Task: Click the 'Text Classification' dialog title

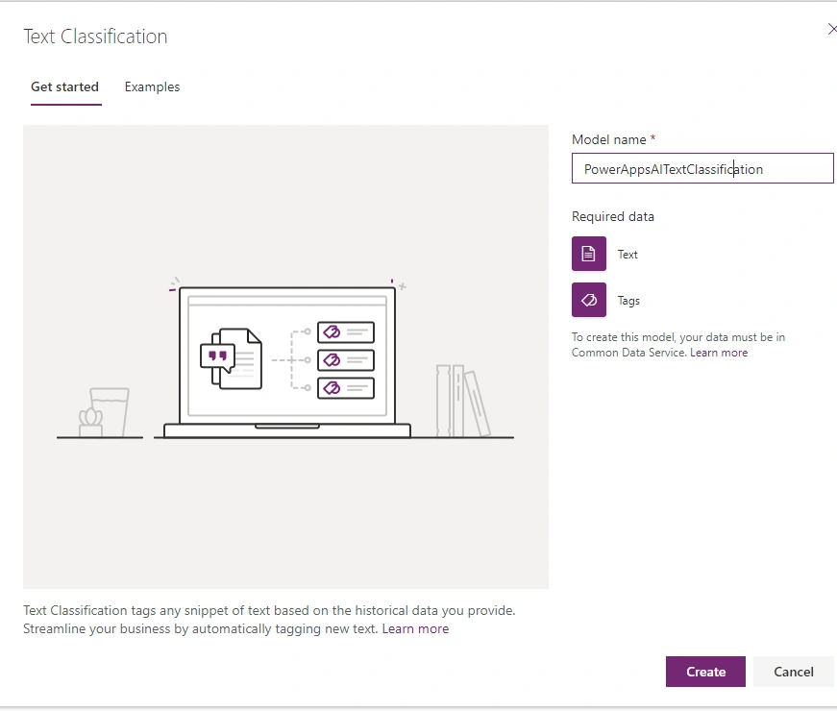Action: pyautogui.click(x=95, y=37)
